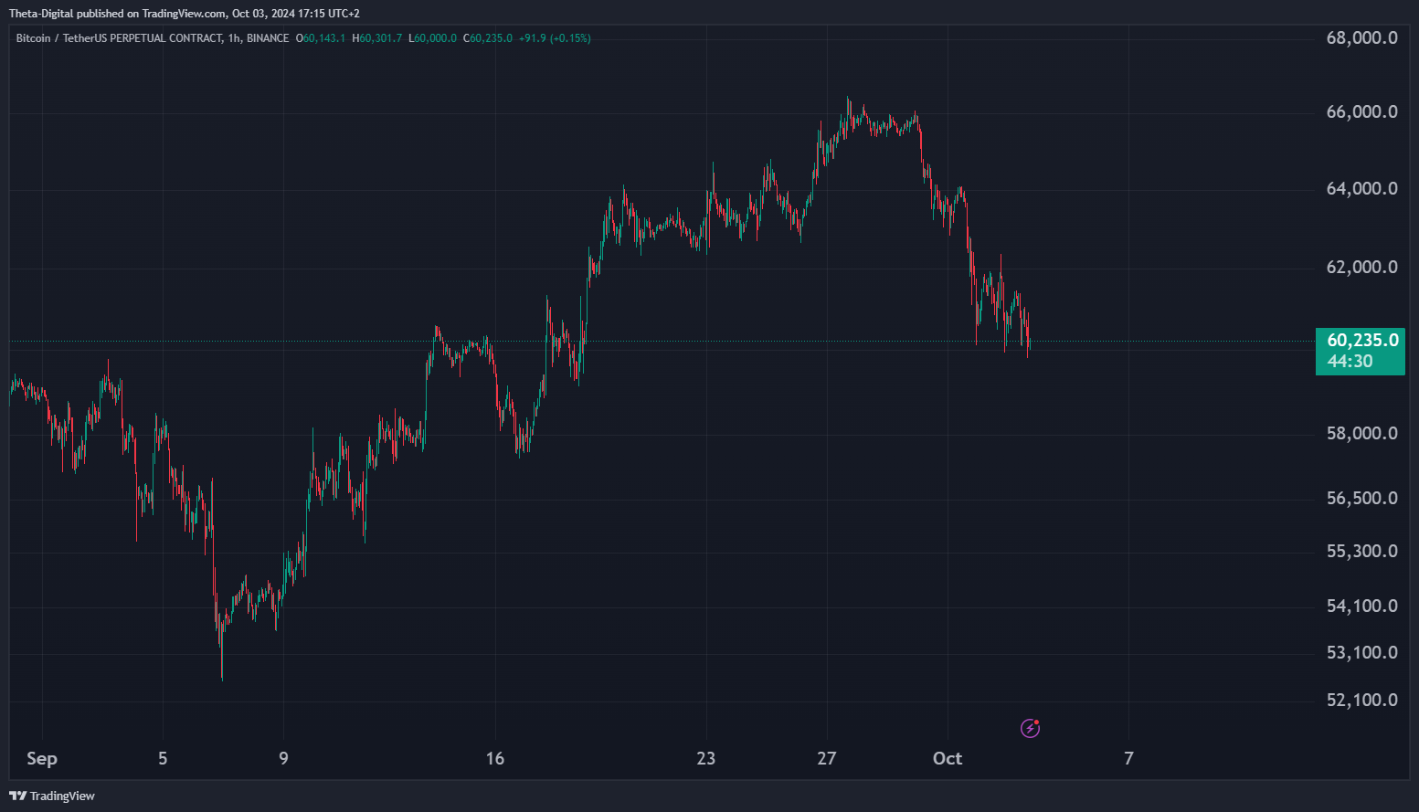The image size is (1419, 812).
Task: Click the 68,000.0 price axis label
Action: 1362,38
